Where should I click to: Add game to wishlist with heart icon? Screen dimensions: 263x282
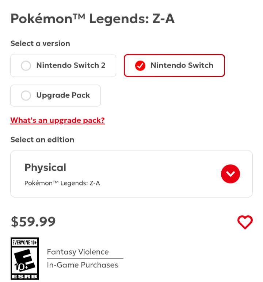tap(245, 222)
